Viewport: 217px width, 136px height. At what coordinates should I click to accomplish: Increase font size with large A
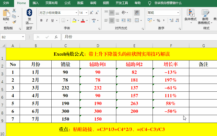coord(91,13)
